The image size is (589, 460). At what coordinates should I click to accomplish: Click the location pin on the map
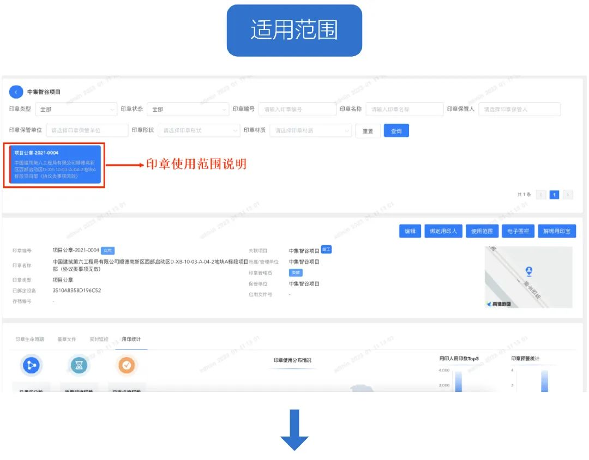click(x=529, y=271)
